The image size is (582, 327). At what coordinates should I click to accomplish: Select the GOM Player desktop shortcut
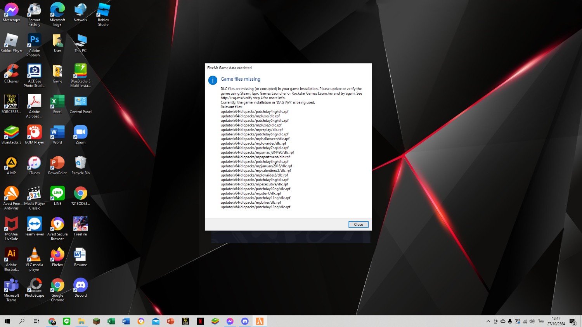click(34, 135)
